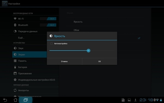Tap the picture notification icon
This screenshot has width=164, height=103.
(129, 100)
